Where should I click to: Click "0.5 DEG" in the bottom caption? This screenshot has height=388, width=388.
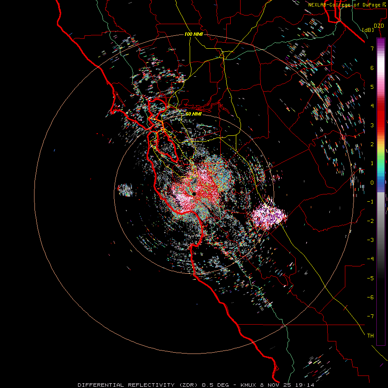[216, 385]
